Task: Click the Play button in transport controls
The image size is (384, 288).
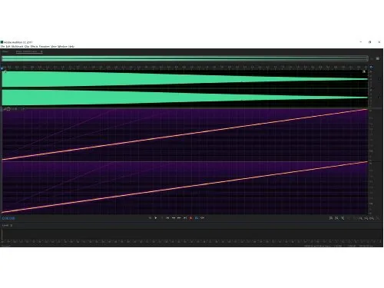Action: (x=156, y=218)
